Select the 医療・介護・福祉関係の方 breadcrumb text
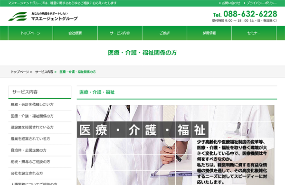Viewport: 285px width, 185px height. point(77,72)
